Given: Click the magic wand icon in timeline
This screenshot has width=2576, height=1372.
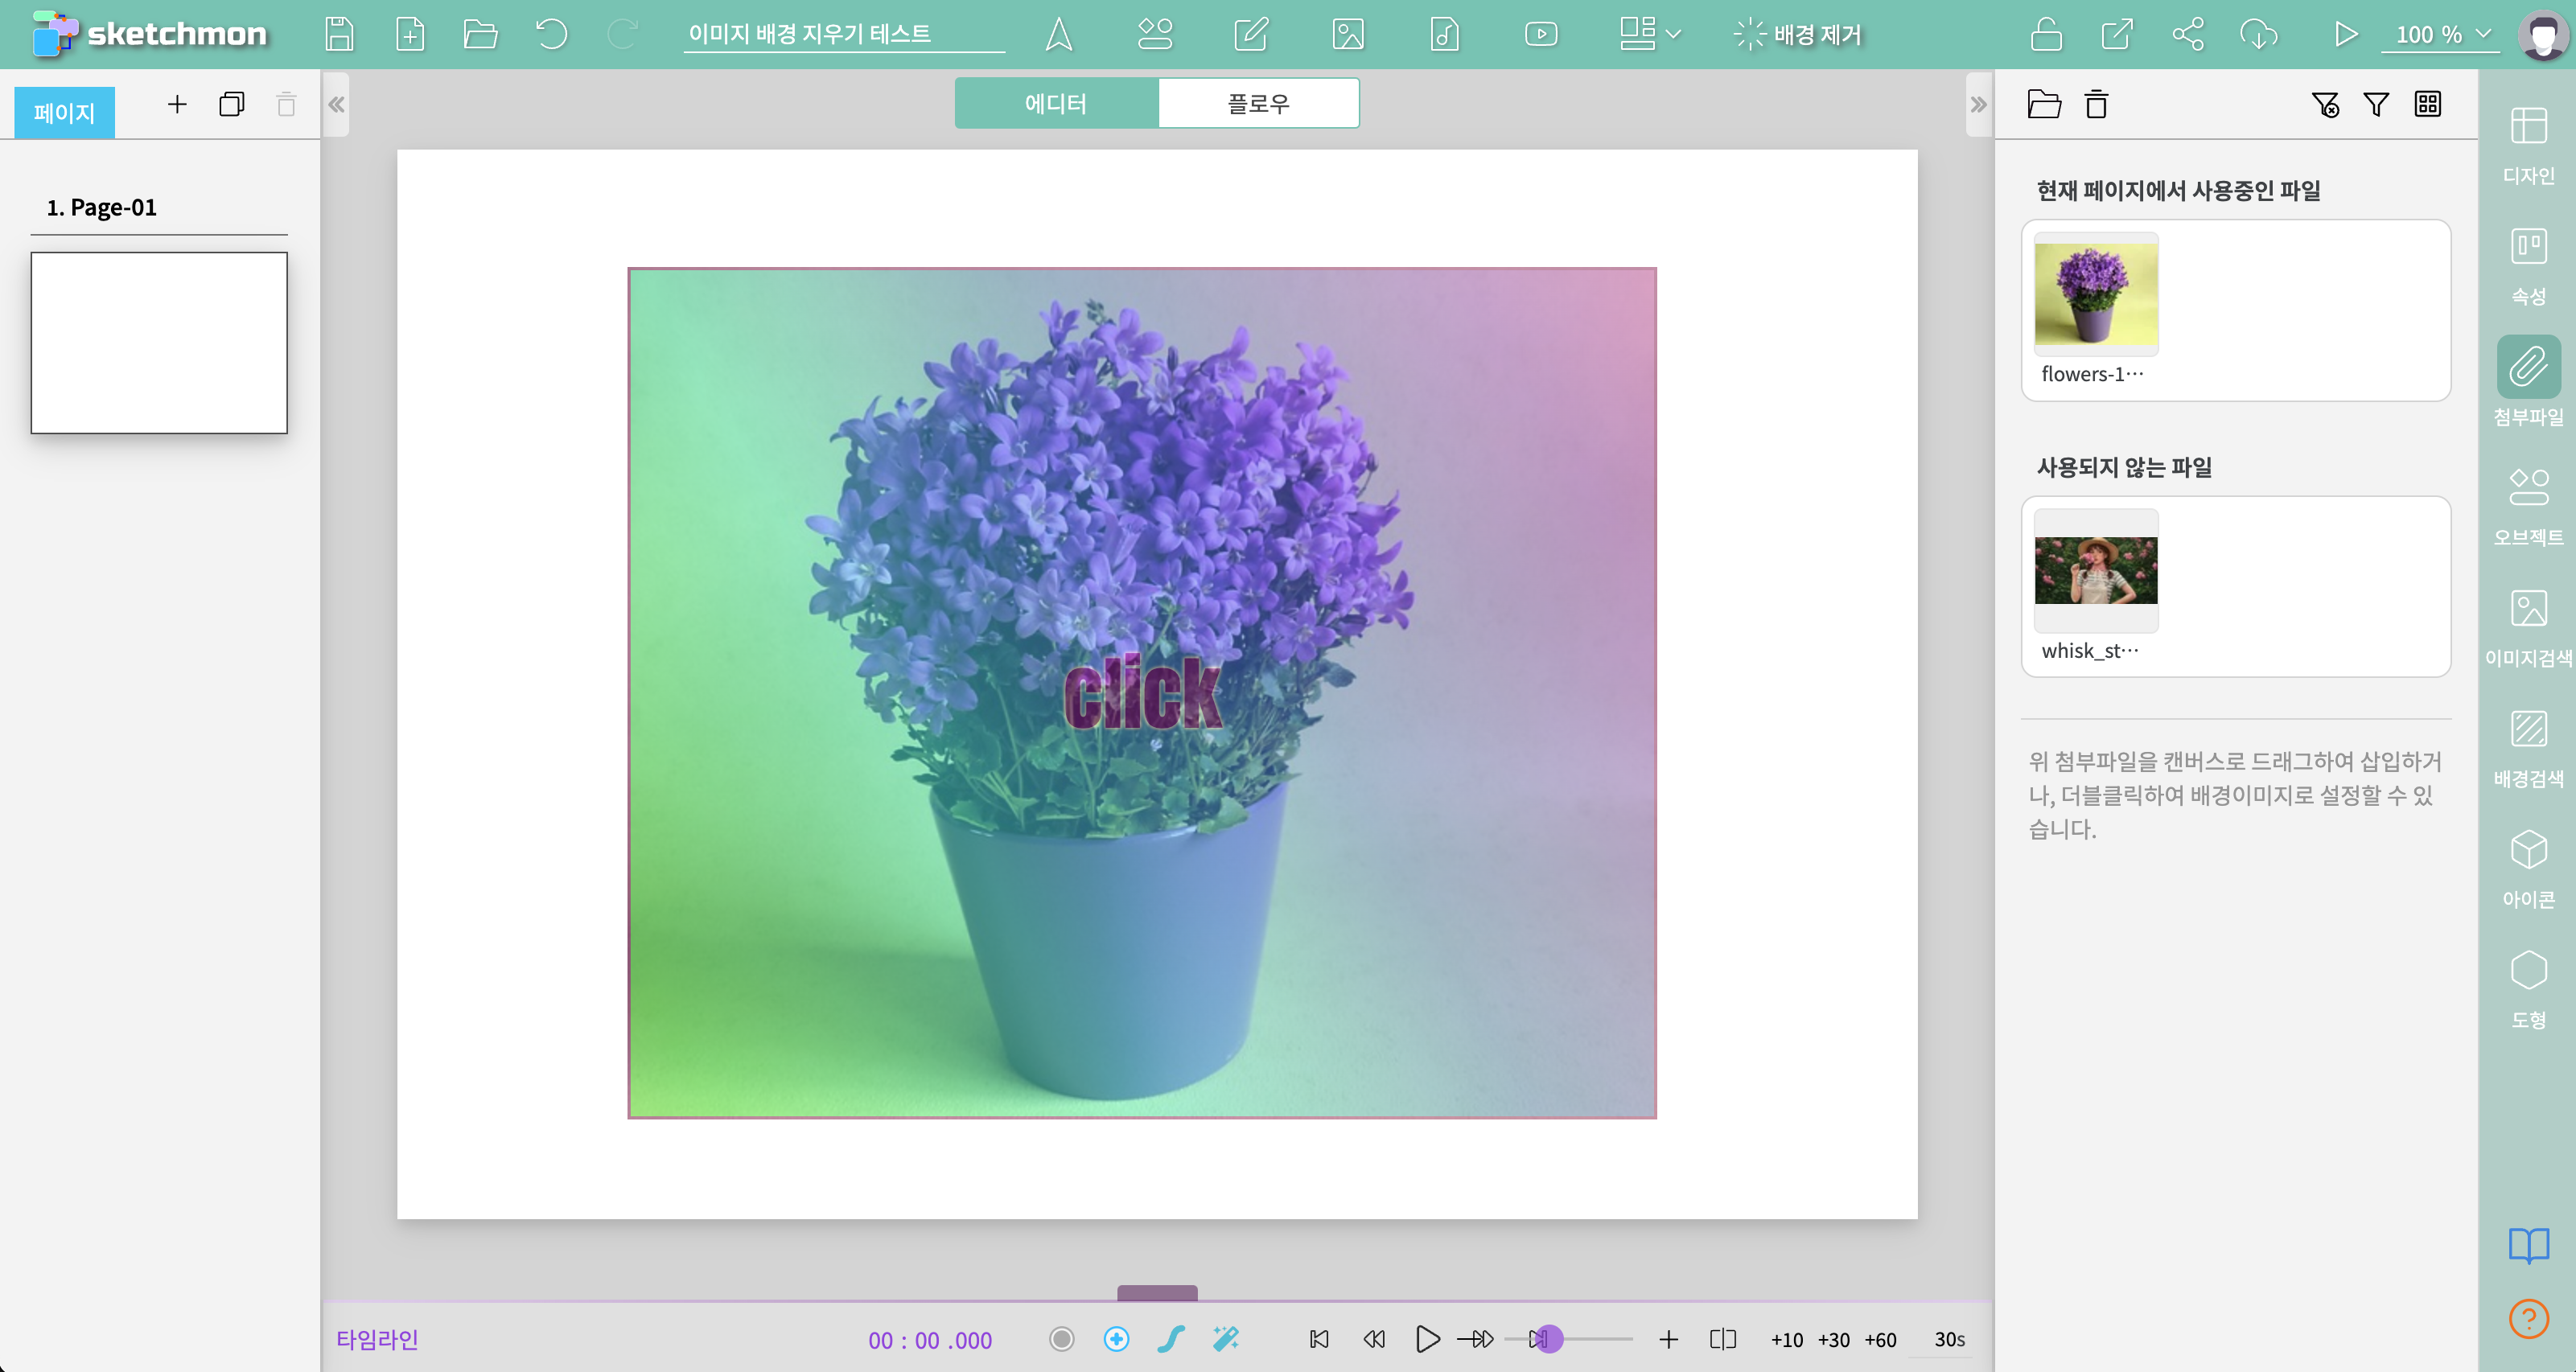Looking at the screenshot, I should pyautogui.click(x=1225, y=1338).
